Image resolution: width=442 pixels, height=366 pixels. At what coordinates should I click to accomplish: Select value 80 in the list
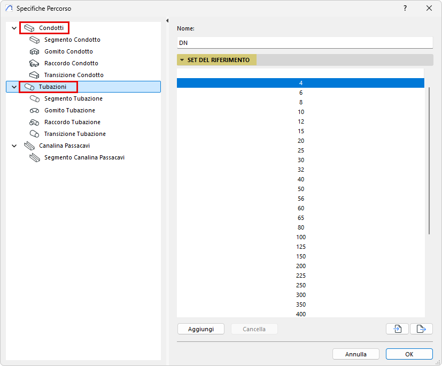point(300,227)
